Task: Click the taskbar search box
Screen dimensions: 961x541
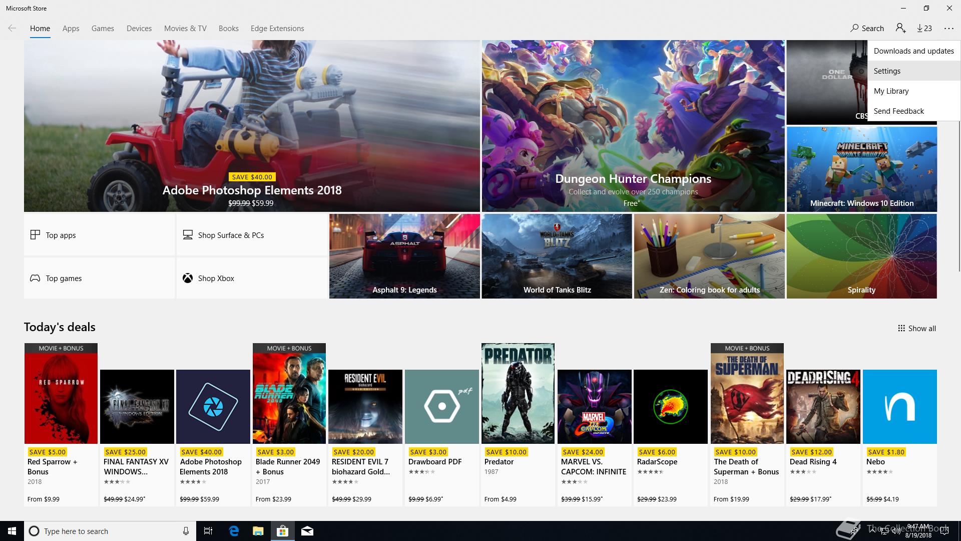Action: pos(110,531)
